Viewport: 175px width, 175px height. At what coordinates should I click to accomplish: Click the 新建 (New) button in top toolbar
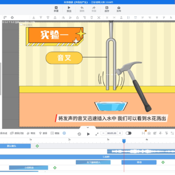tap(56, 9)
